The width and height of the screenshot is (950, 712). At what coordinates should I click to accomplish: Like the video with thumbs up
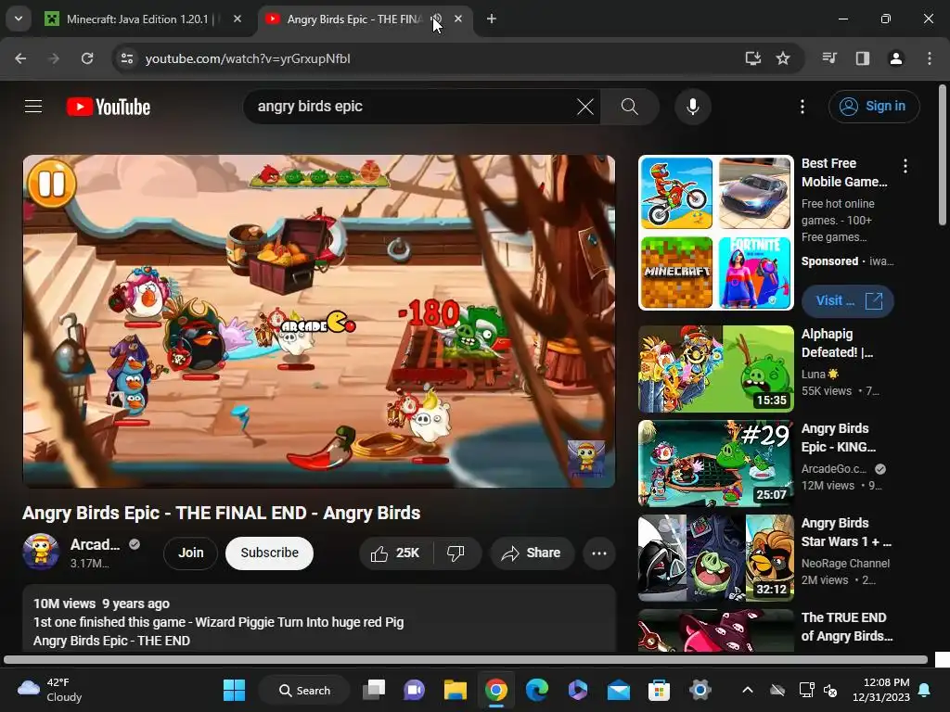[396, 553]
